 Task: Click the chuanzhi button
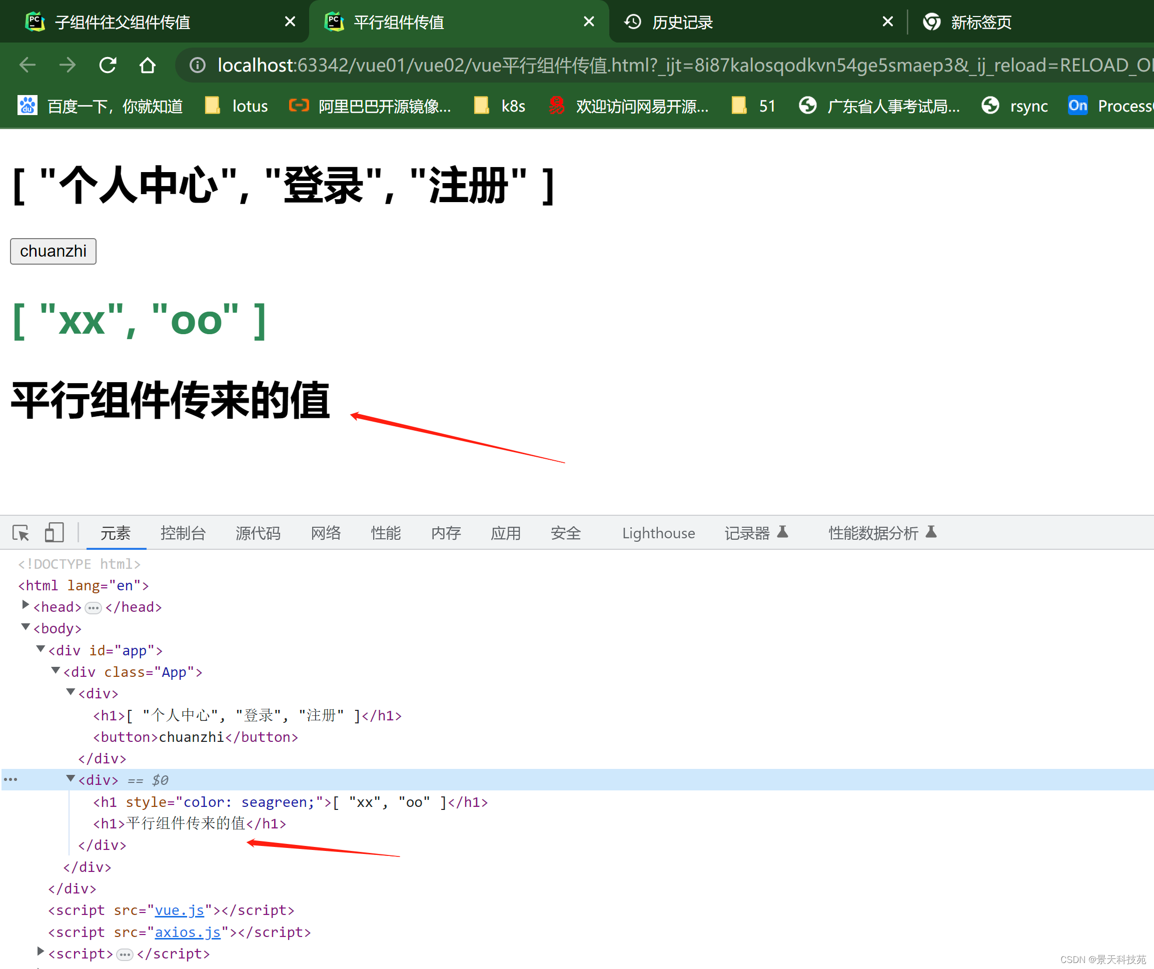tap(54, 251)
